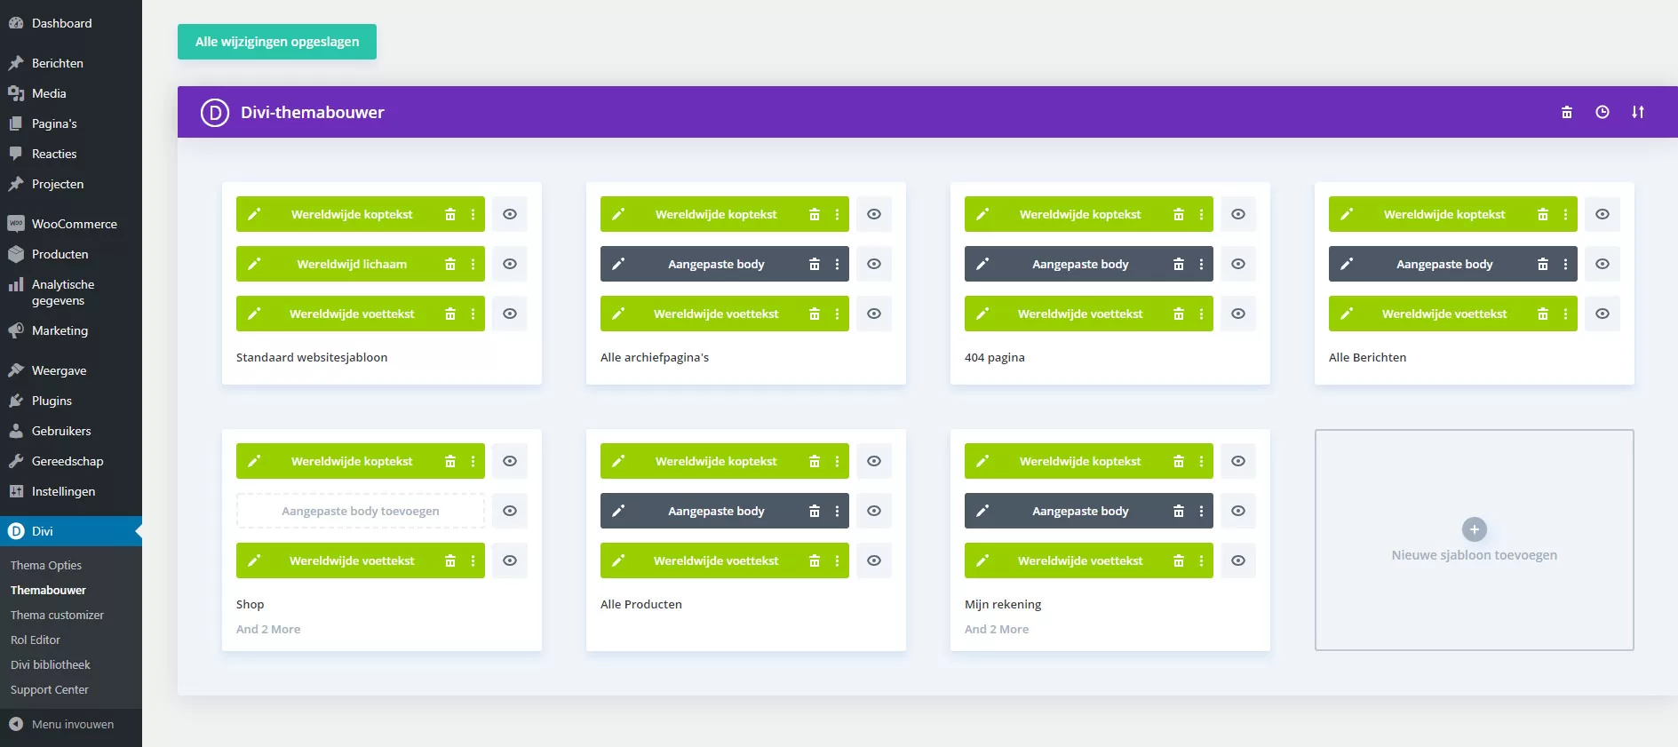
Task: Open footer options menu in 404 pagina
Action: click(1201, 314)
